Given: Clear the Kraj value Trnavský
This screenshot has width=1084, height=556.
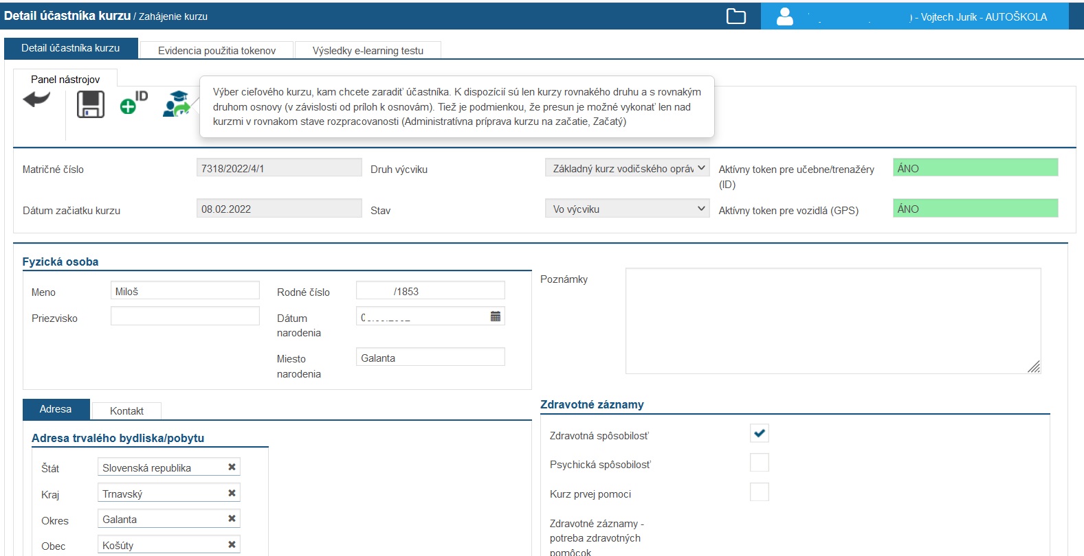Looking at the screenshot, I should (232, 493).
